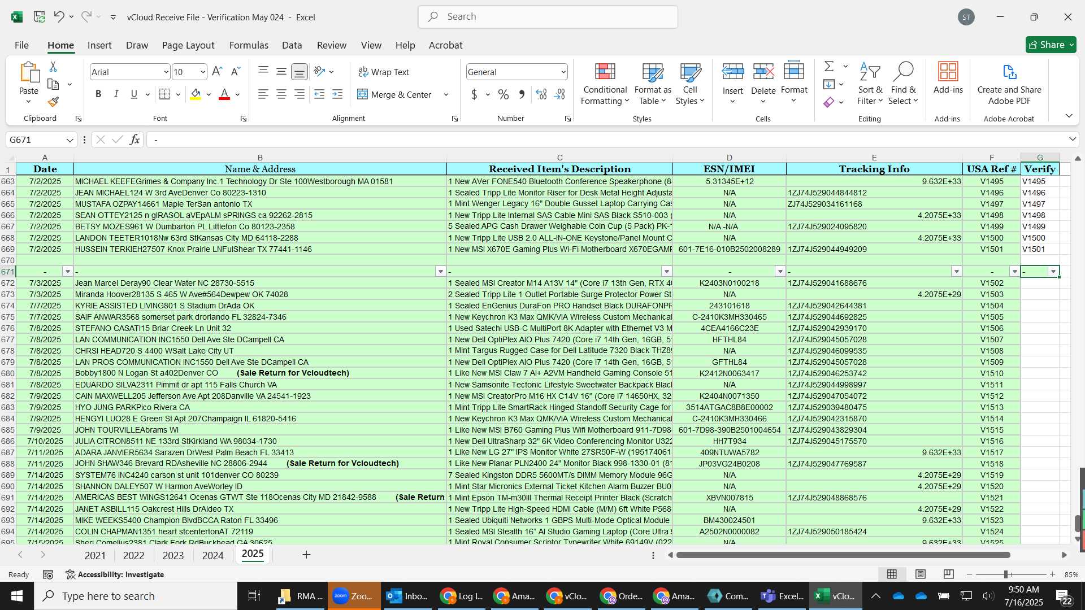The height and width of the screenshot is (610, 1085).
Task: Apply the red Font Color swatch
Action: (224, 94)
